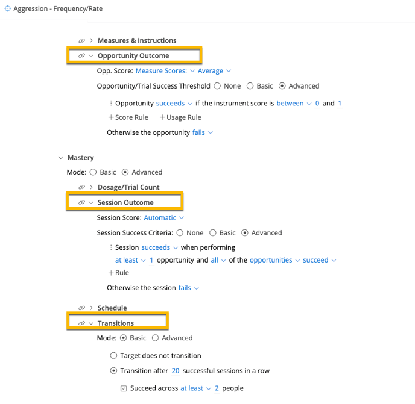This screenshot has width=415, height=404.
Task: Click link icon beside Transitions
Action: coord(81,323)
